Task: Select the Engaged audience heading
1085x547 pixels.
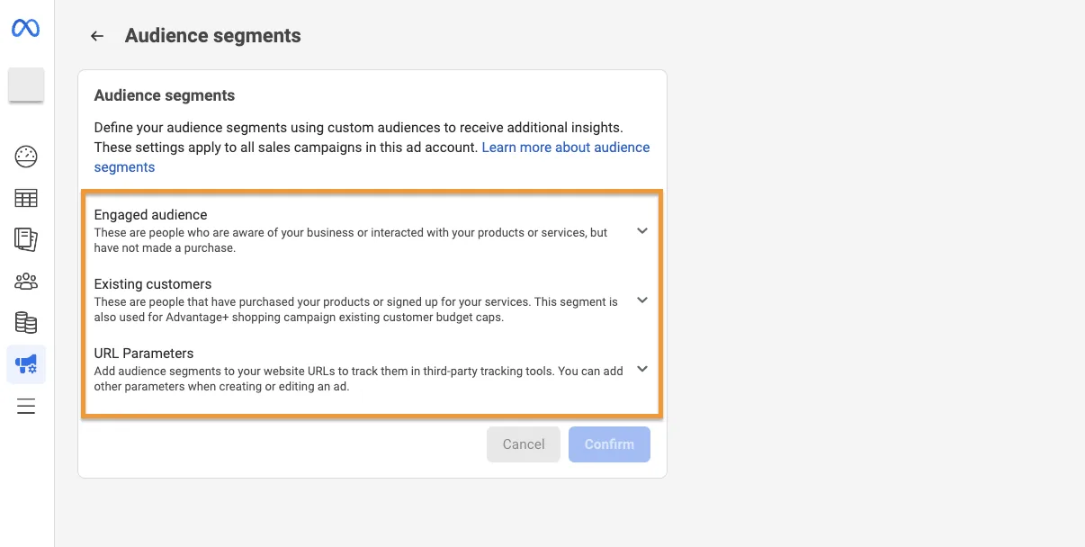Action: (150, 215)
